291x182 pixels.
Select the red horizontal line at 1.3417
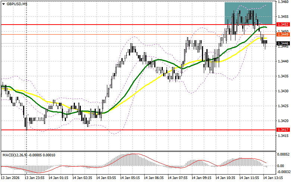pyautogui.click(x=139, y=130)
